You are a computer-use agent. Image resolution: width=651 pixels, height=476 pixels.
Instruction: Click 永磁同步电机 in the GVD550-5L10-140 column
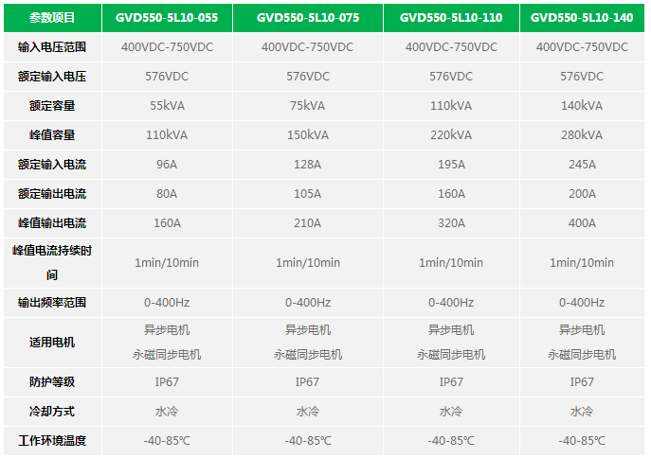point(582,355)
